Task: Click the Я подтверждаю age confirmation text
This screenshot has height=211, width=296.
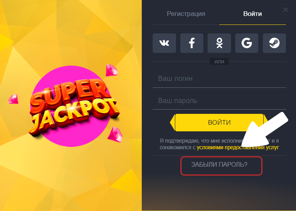Action: click(x=219, y=144)
